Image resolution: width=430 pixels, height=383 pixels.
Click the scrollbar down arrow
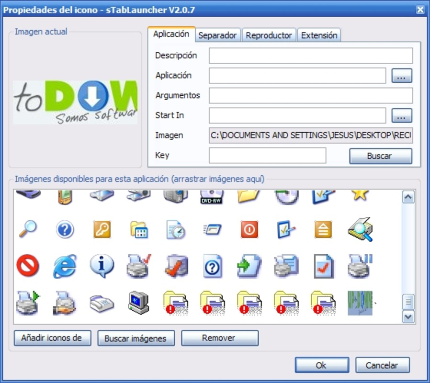407,315
